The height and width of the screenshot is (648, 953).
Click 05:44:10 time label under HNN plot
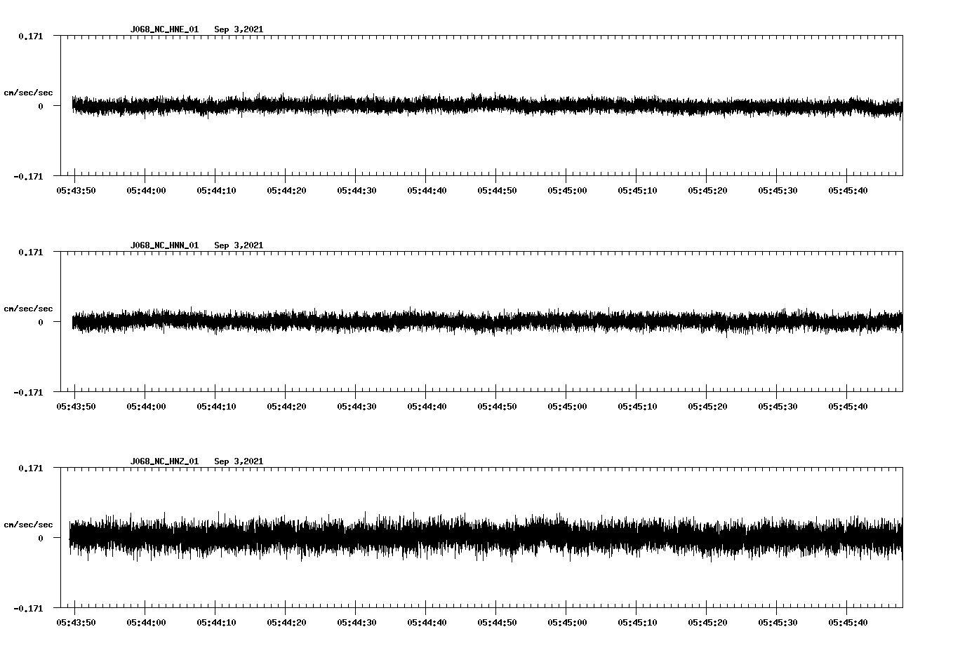point(216,407)
